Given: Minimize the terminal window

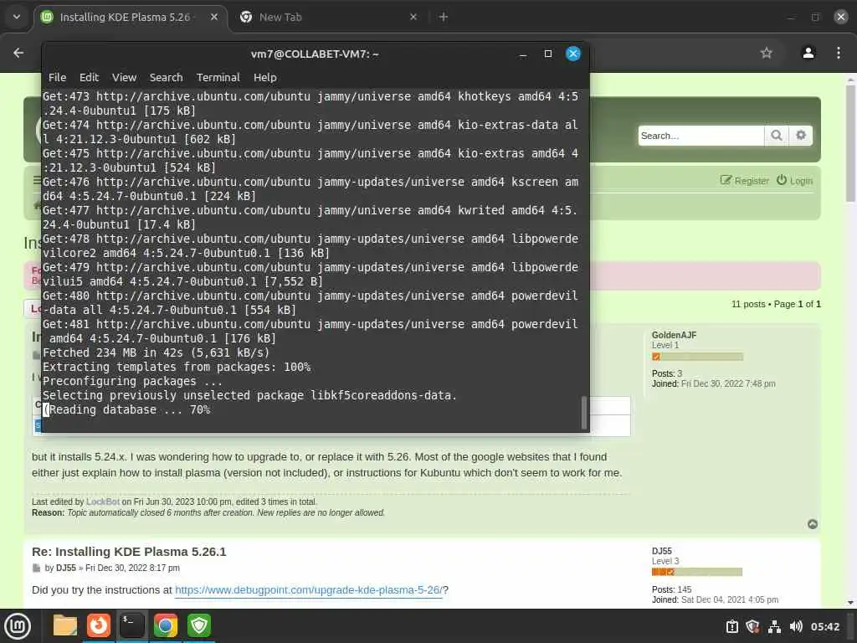Looking at the screenshot, I should pos(522,54).
